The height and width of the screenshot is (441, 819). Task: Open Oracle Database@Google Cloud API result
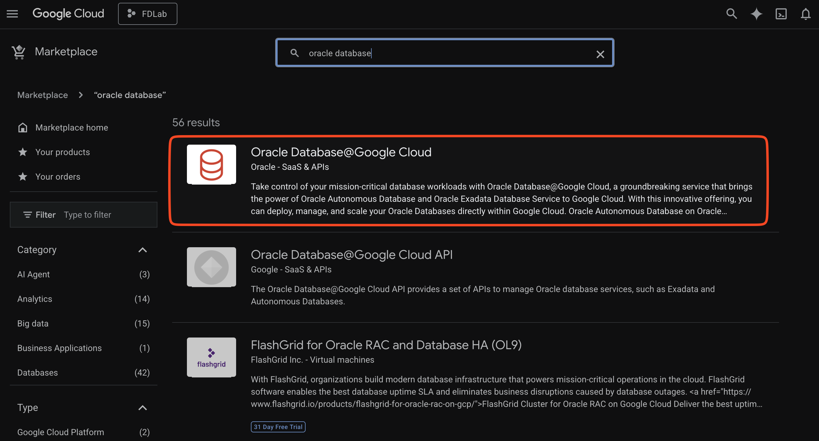[x=352, y=255]
